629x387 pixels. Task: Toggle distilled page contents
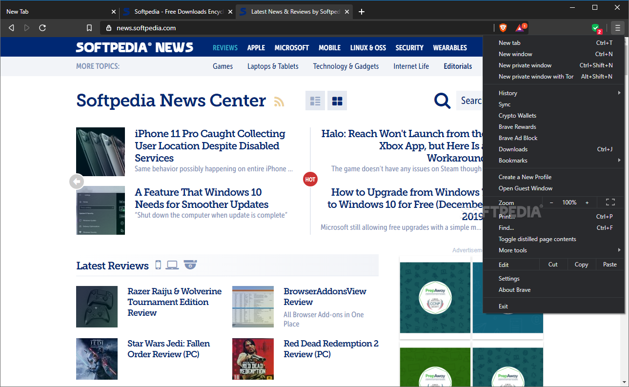[553, 239]
